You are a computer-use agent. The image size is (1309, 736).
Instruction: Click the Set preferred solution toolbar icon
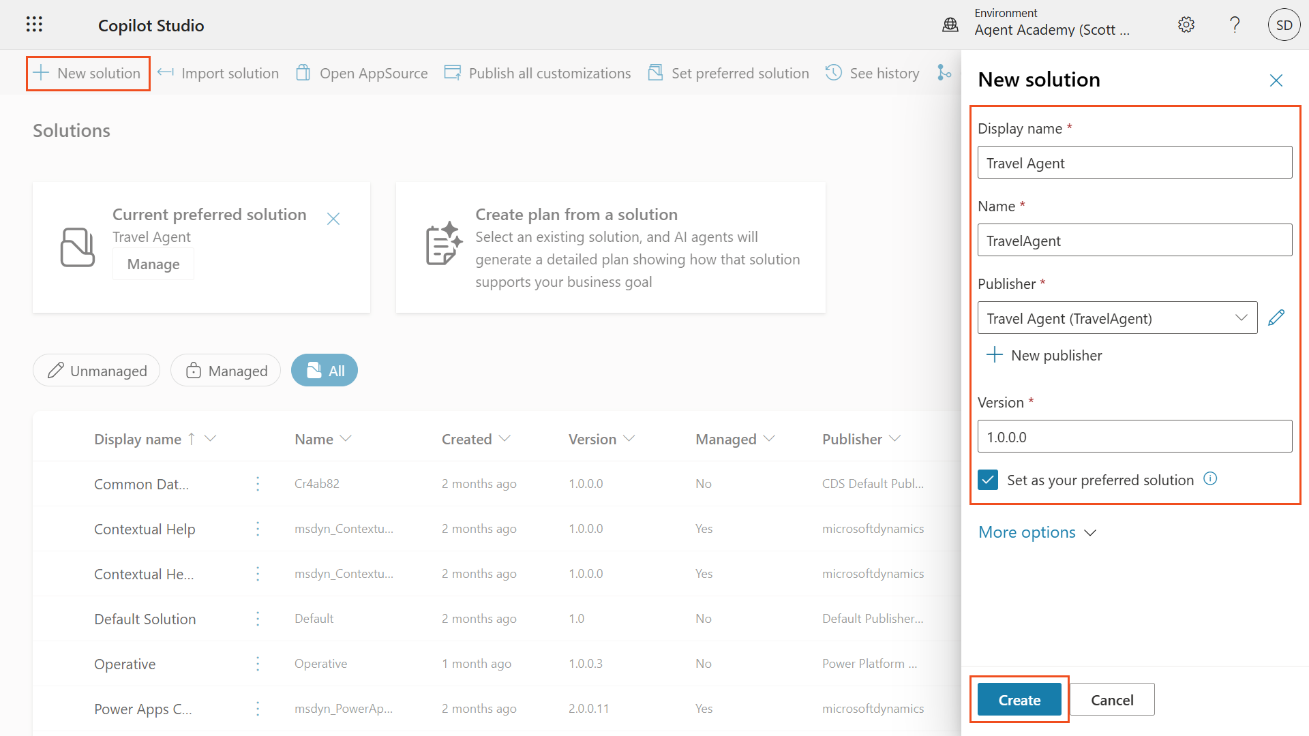coord(655,72)
